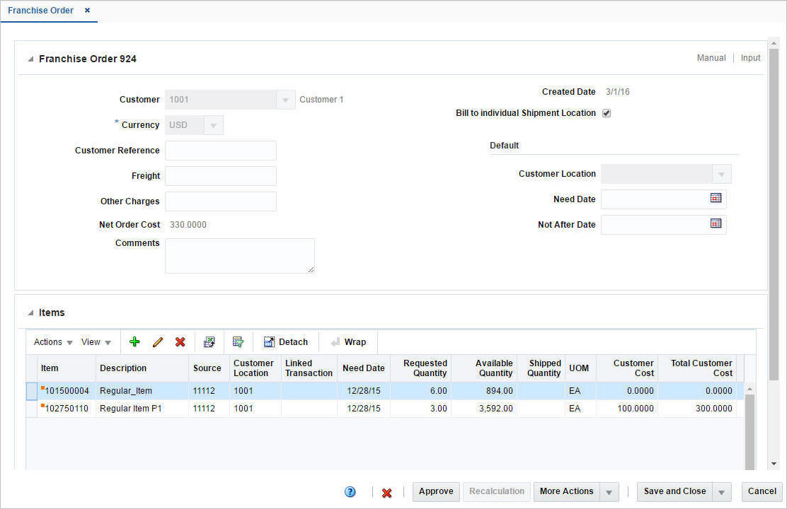This screenshot has height=509, width=787.
Task: Click the Item column header
Action: click(67, 368)
